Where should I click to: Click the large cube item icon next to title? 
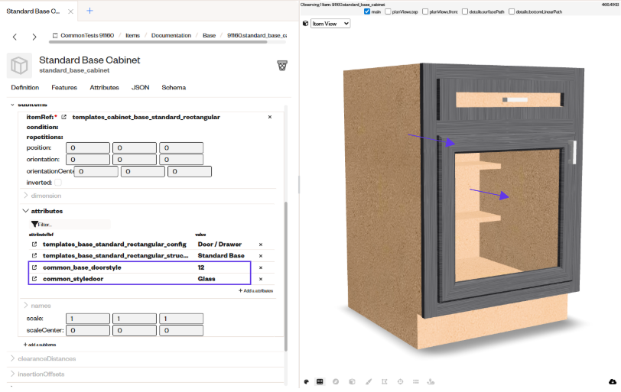coord(19,65)
